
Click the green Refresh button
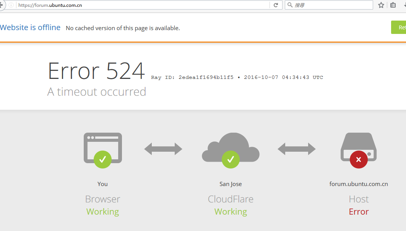(x=398, y=27)
